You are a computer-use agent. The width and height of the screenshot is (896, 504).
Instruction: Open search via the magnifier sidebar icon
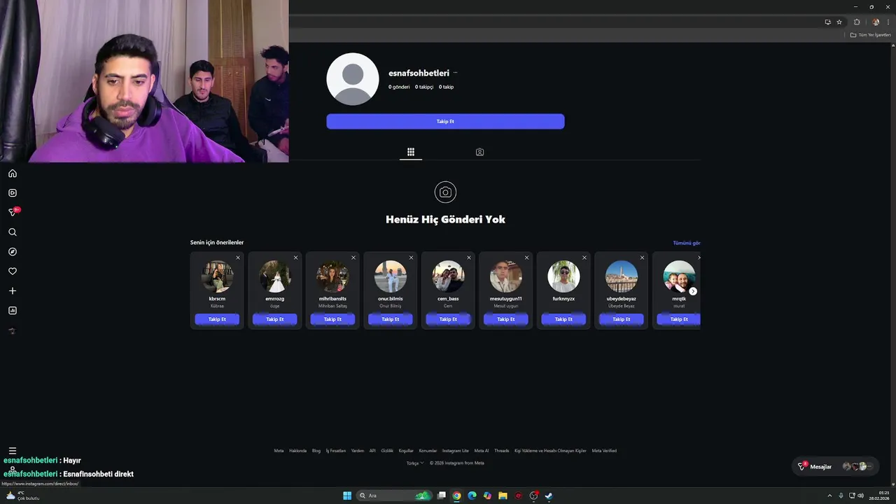tap(13, 232)
